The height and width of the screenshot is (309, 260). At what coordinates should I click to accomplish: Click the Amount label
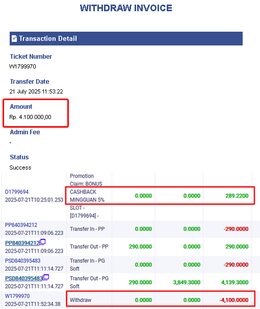[x=21, y=107]
